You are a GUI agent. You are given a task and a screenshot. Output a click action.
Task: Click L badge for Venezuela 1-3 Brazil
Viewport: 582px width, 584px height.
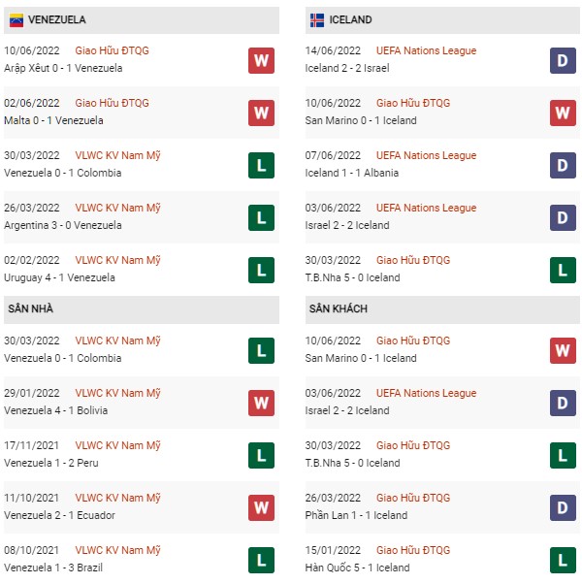tap(261, 560)
